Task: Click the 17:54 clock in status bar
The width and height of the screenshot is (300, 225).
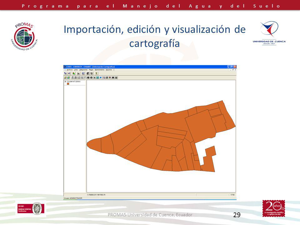Action: tap(232, 195)
